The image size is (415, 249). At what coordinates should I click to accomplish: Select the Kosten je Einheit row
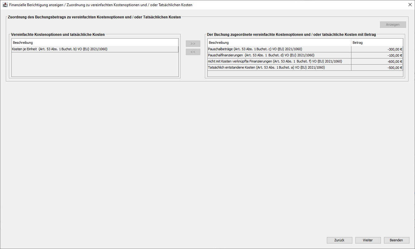pyautogui.click(x=95, y=49)
